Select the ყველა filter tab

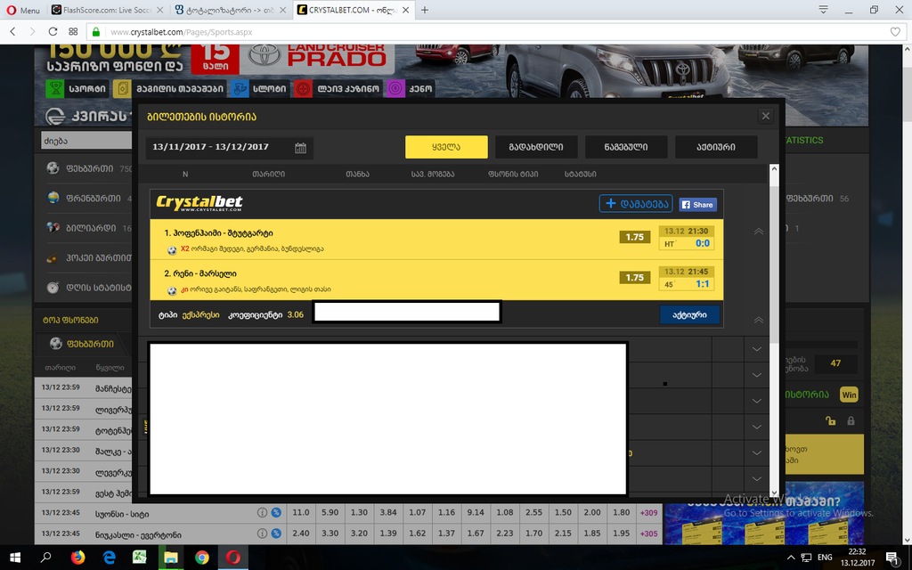coord(446,147)
